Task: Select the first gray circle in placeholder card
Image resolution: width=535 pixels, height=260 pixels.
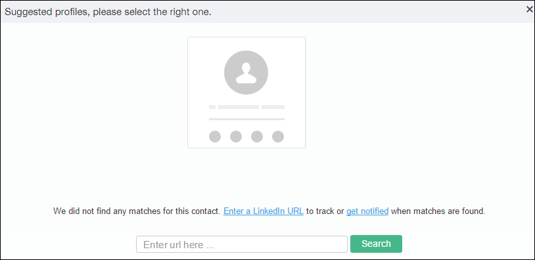Action: point(215,137)
